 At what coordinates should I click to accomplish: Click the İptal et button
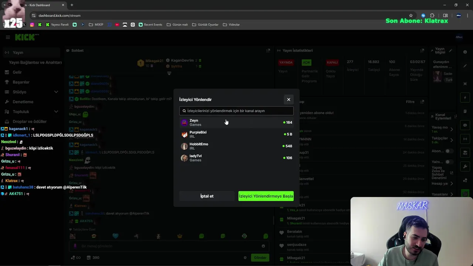(x=207, y=196)
